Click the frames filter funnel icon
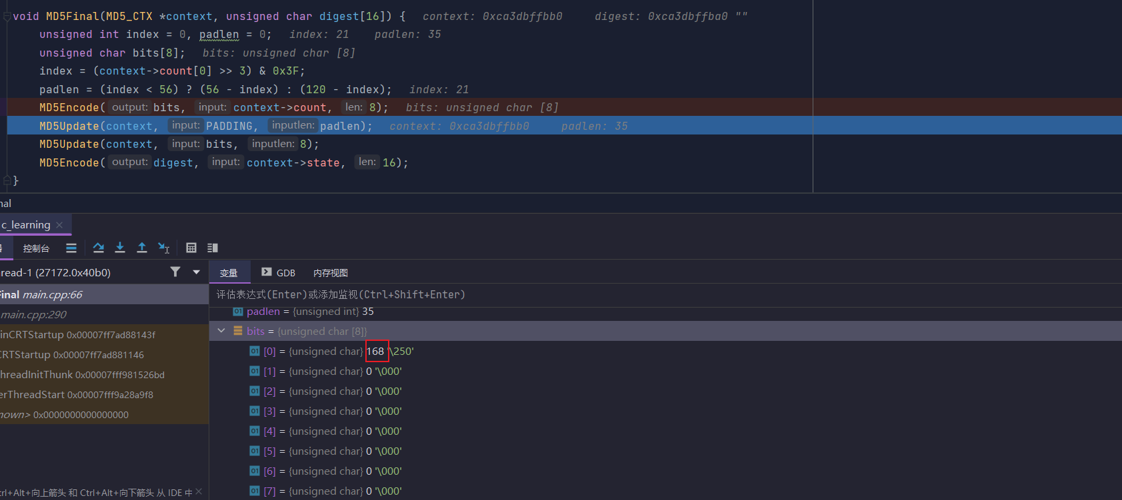 coord(175,272)
